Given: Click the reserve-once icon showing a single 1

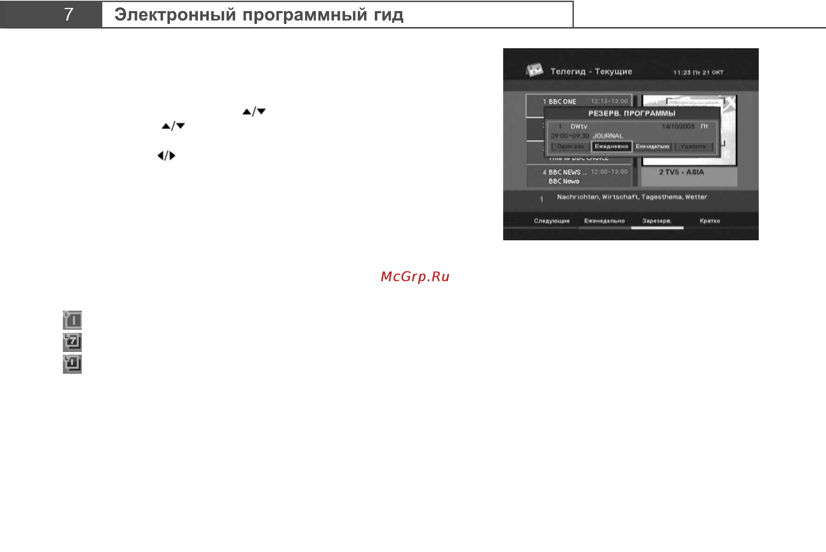Looking at the screenshot, I should pyautogui.click(x=72, y=320).
